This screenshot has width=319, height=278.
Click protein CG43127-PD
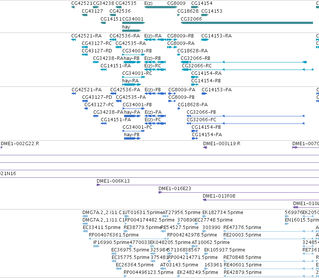click(x=97, y=97)
